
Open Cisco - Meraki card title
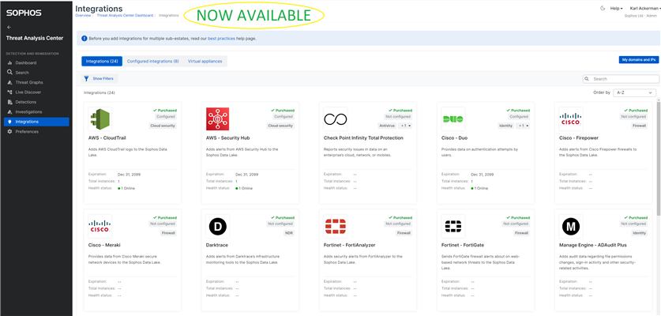[x=103, y=245]
